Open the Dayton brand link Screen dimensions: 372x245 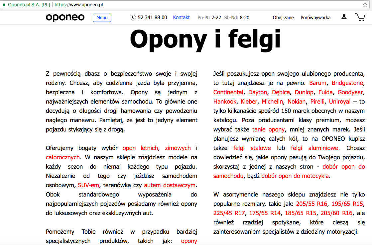click(x=258, y=92)
